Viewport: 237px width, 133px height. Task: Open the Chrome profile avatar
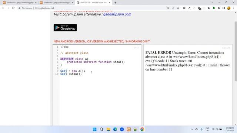click(229, 8)
